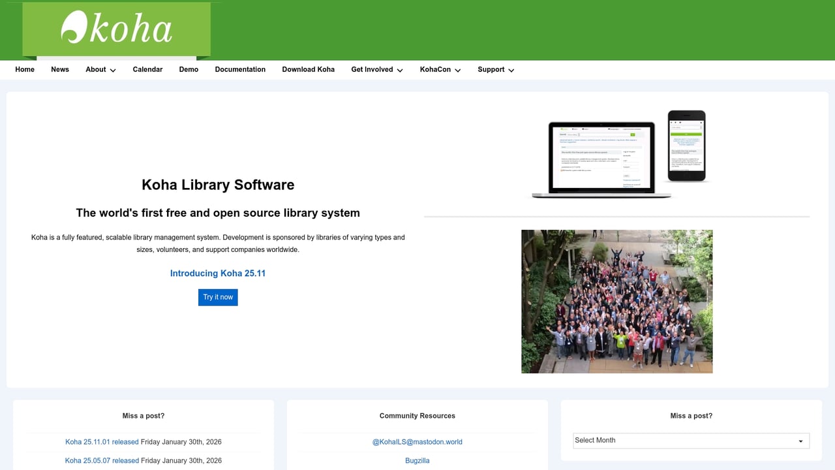Go to the Demo section

click(189, 69)
